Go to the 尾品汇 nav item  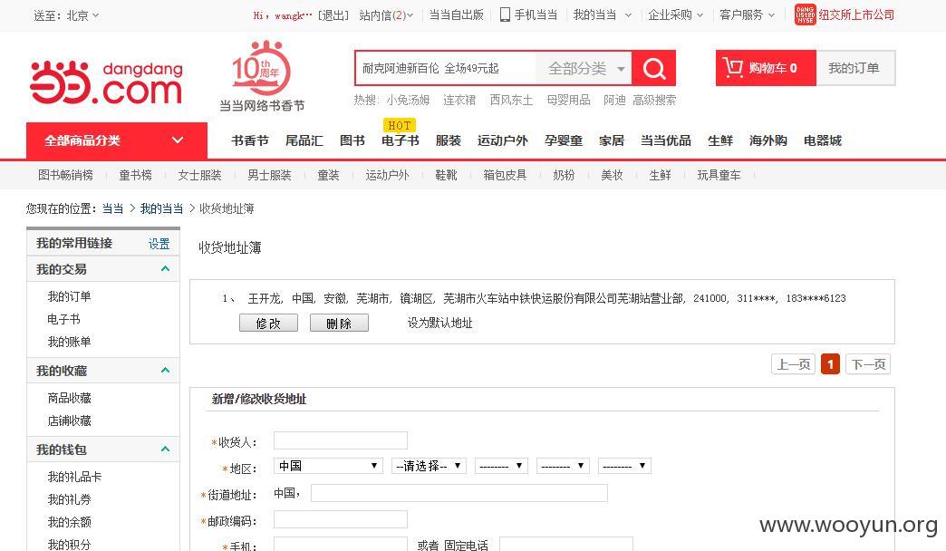[304, 140]
